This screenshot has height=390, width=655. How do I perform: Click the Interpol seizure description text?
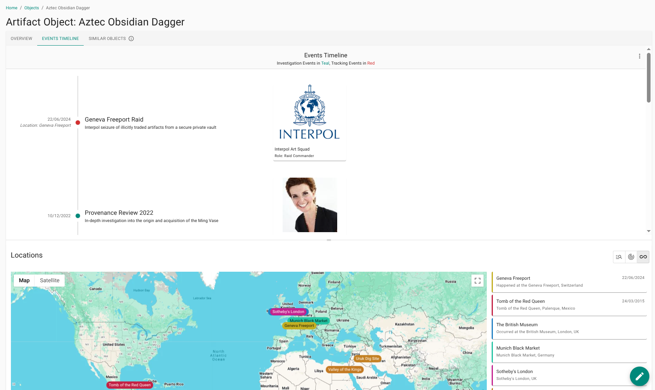point(150,128)
